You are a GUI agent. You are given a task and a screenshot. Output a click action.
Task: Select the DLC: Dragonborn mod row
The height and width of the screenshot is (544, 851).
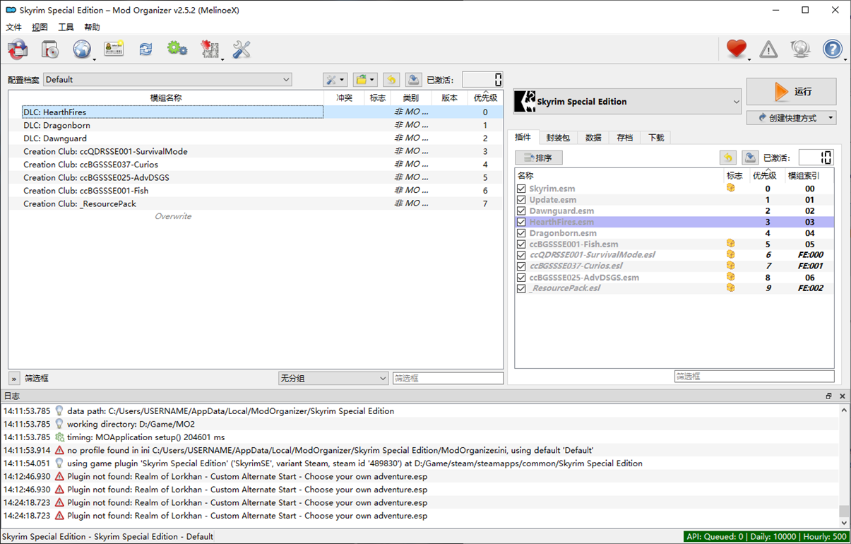pyautogui.click(x=256, y=125)
